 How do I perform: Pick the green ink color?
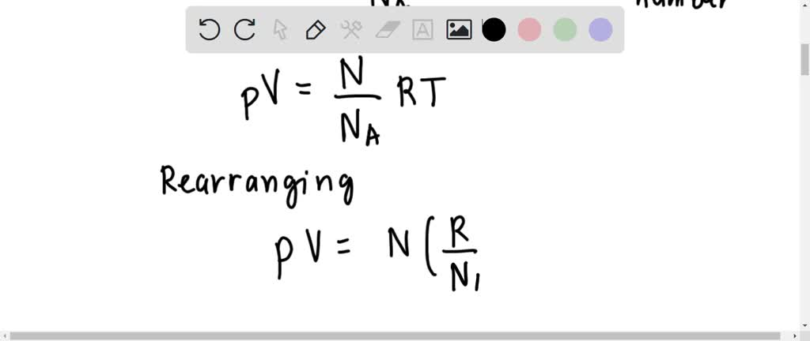coord(565,30)
